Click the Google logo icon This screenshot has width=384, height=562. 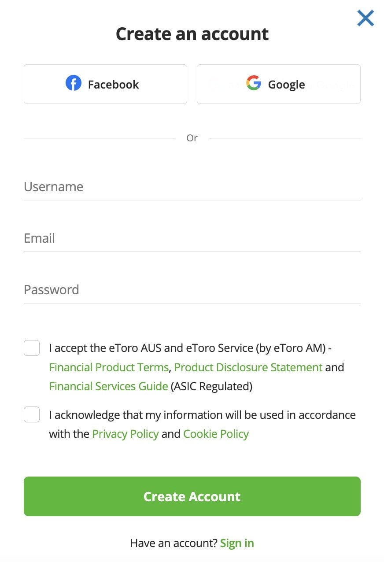[x=254, y=83]
